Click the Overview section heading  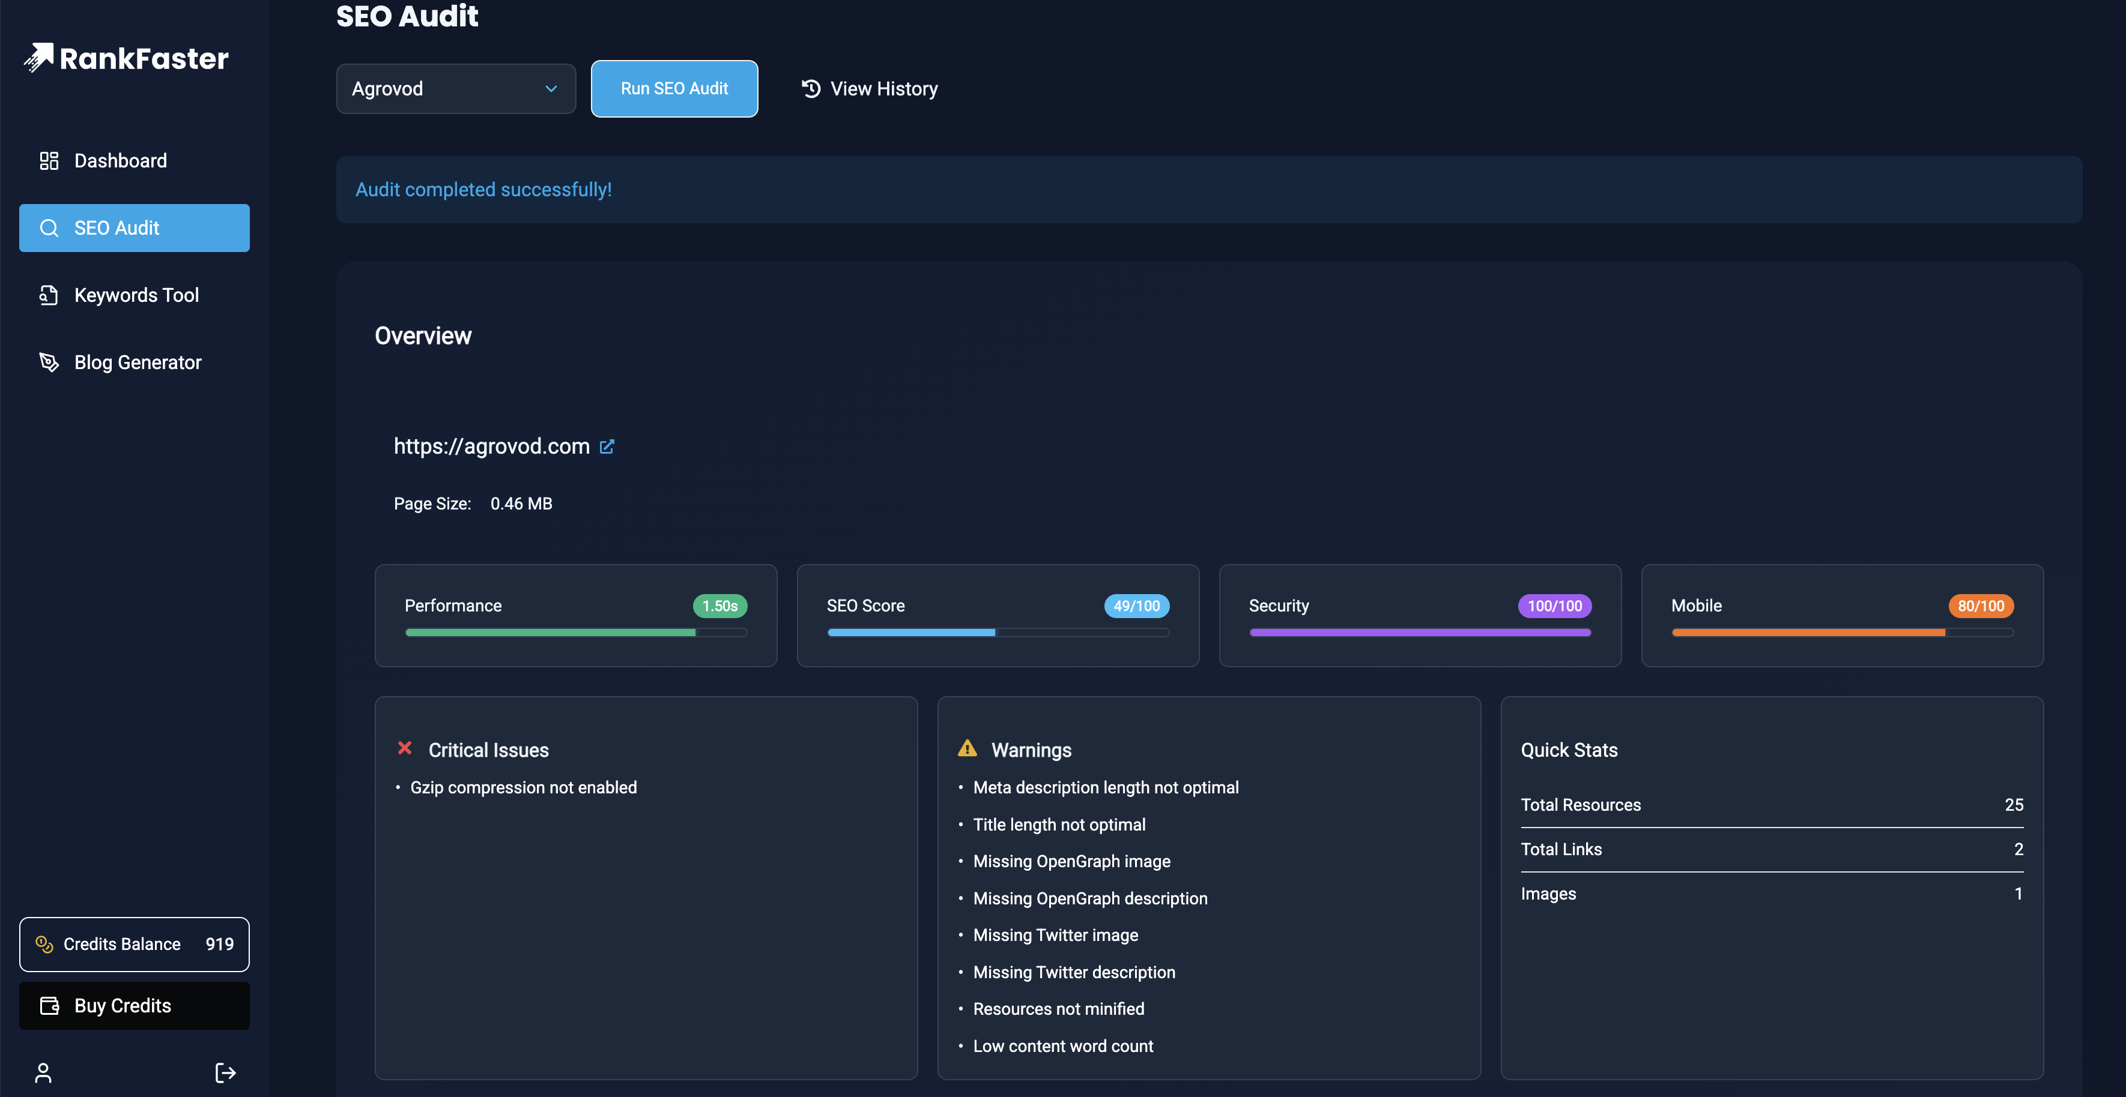(x=423, y=335)
